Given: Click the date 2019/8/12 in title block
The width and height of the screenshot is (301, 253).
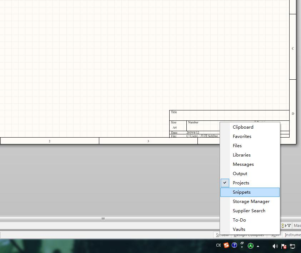Looking at the screenshot, I should [x=193, y=133].
